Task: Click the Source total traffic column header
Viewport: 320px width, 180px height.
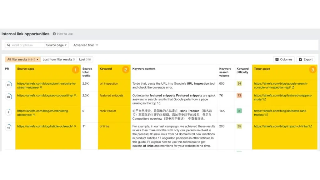Action: [x=87, y=72]
